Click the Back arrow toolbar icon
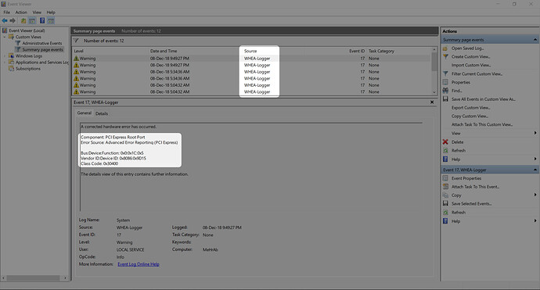Viewport: 540px width, 290px height. 5,20
